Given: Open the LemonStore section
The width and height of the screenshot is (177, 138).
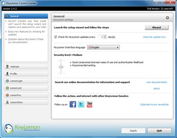Looking at the screenshot, I should (x=26, y=102).
